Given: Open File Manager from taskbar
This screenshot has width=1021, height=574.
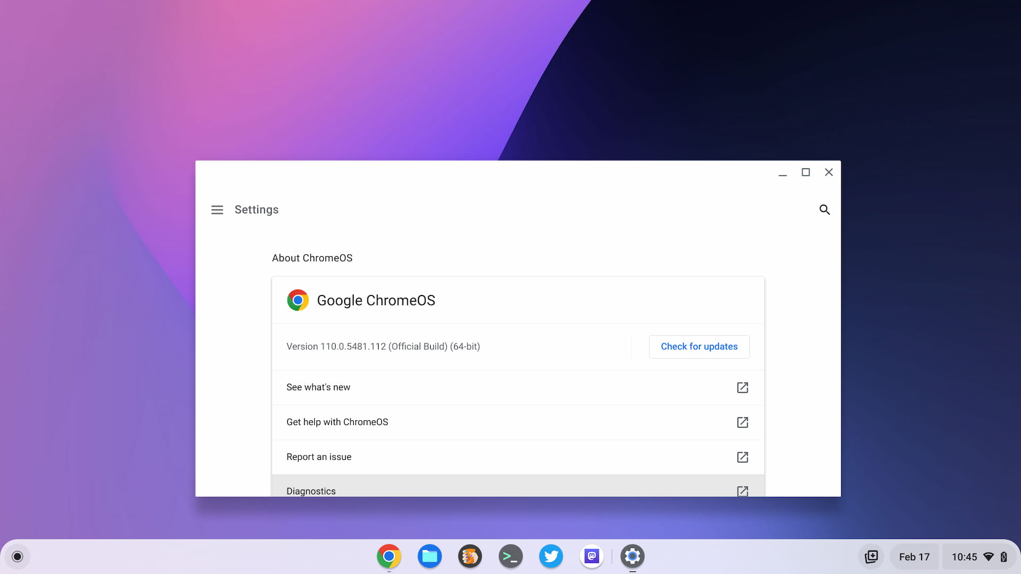Looking at the screenshot, I should tap(429, 556).
